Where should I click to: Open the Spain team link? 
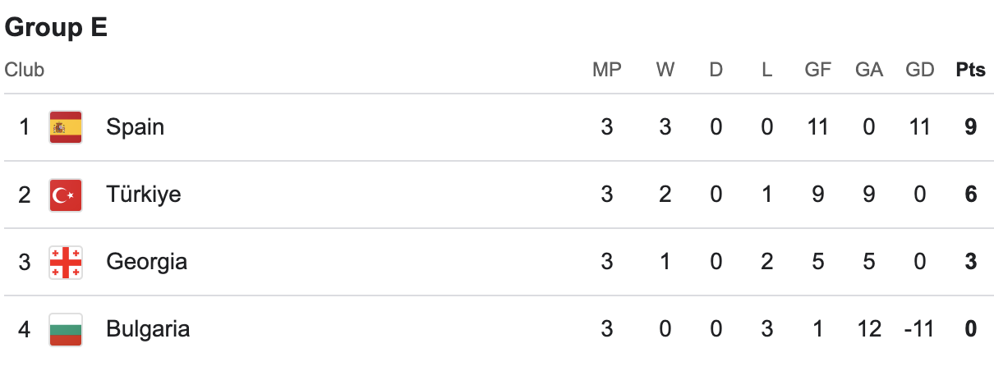(x=135, y=127)
